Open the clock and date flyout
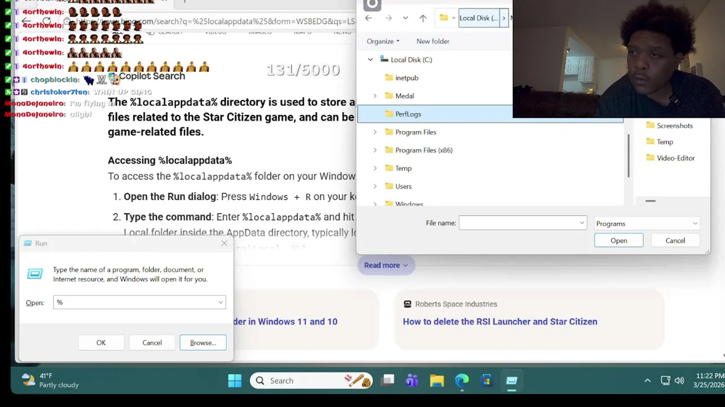 (707, 380)
